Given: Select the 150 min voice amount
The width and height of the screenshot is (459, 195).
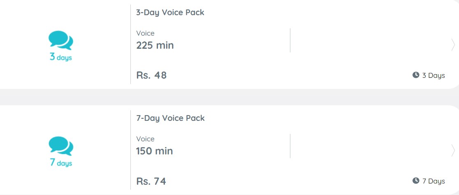Looking at the screenshot, I should pyautogui.click(x=155, y=151).
